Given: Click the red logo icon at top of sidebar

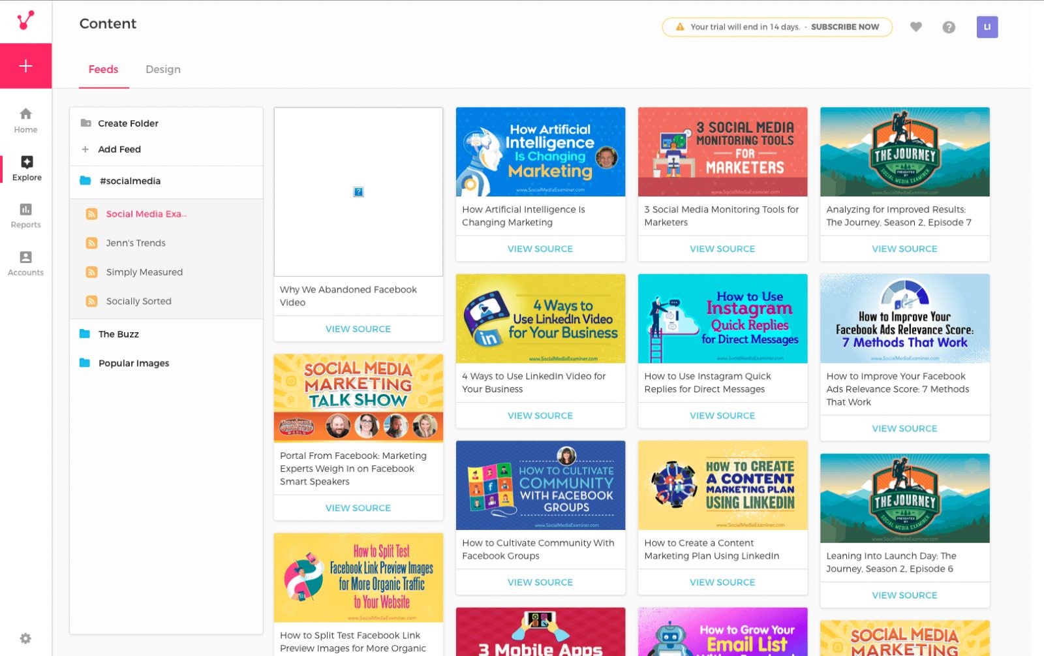Looking at the screenshot, I should pos(25,21).
